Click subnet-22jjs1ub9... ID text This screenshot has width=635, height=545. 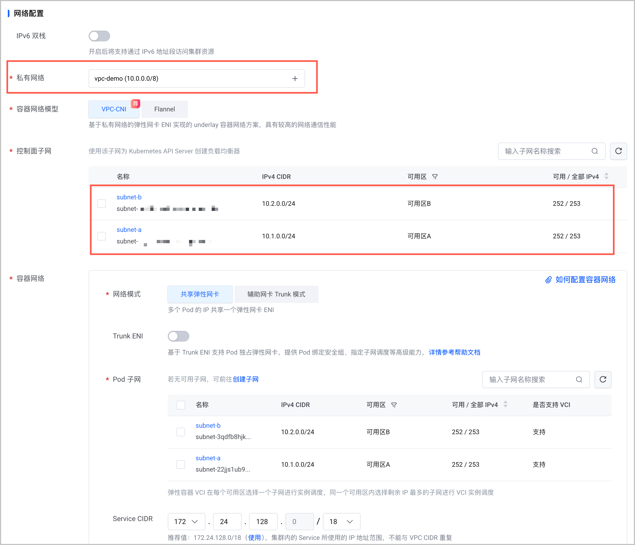223,469
